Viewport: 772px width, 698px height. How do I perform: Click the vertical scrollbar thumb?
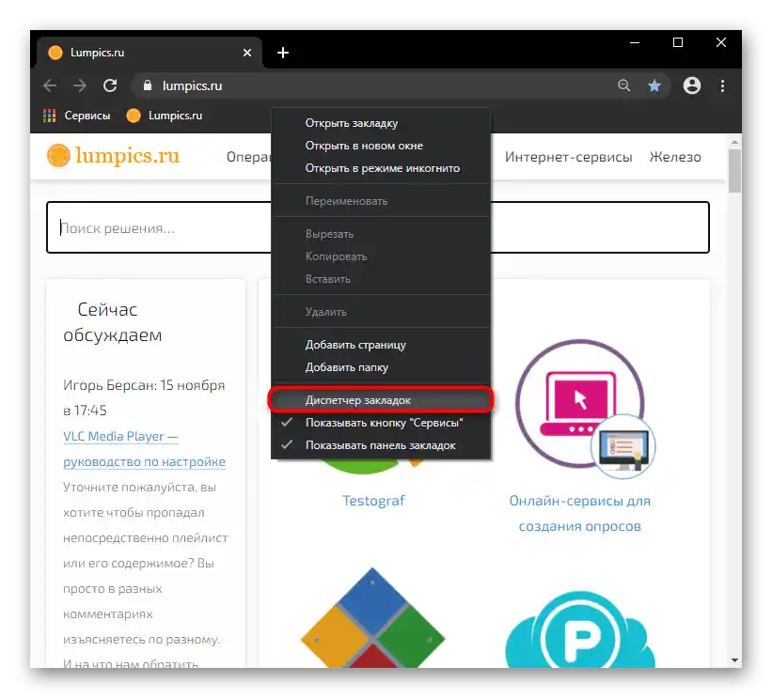pyautogui.click(x=734, y=171)
